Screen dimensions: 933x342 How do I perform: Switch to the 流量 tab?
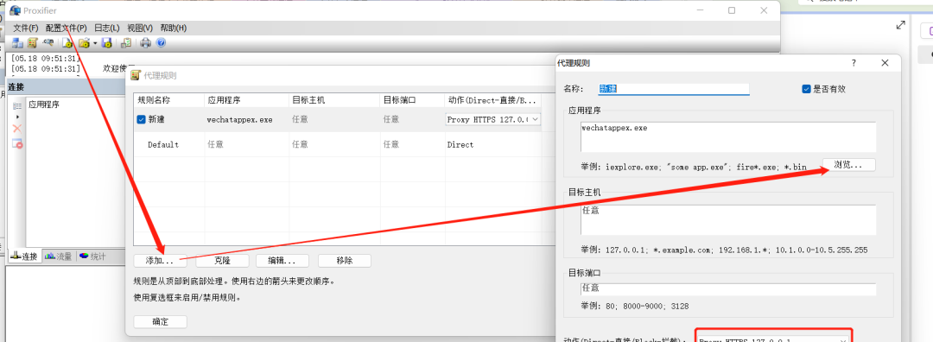[x=59, y=256]
